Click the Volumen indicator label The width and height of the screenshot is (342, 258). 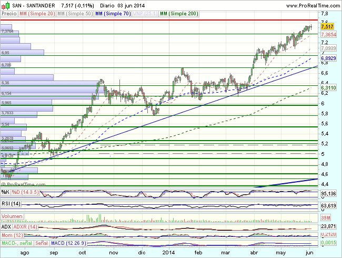[12, 216]
